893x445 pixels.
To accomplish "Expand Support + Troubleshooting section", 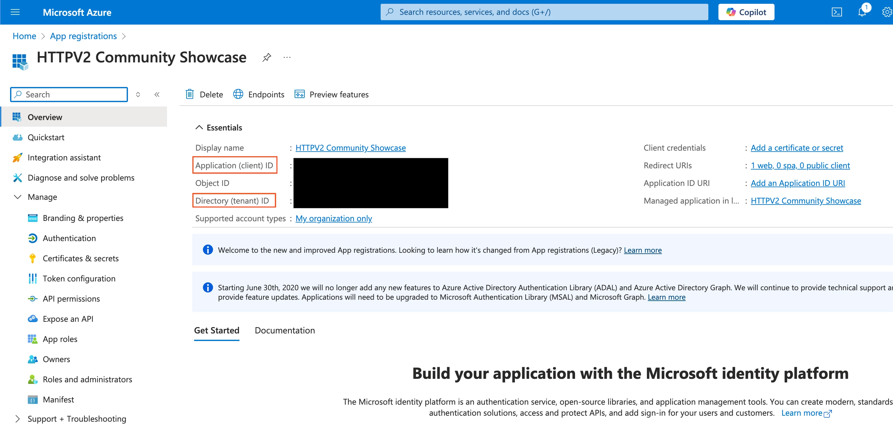I will point(17,419).
